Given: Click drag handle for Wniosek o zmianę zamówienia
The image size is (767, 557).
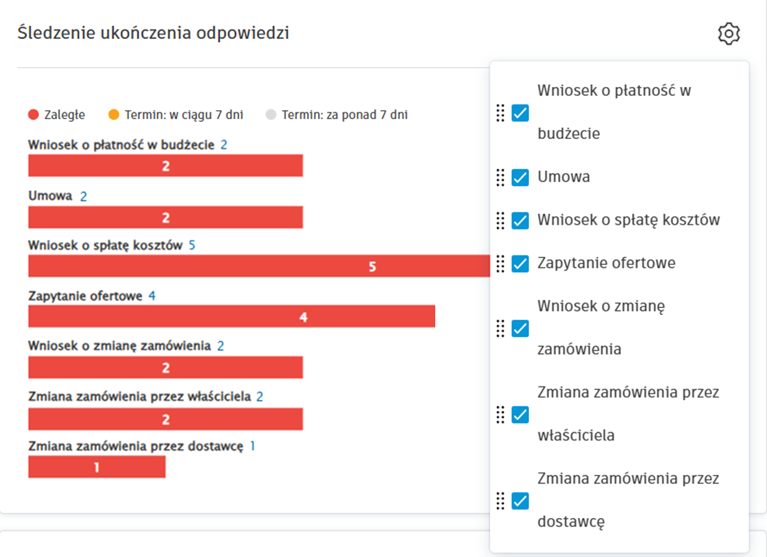Looking at the screenshot, I should (500, 328).
